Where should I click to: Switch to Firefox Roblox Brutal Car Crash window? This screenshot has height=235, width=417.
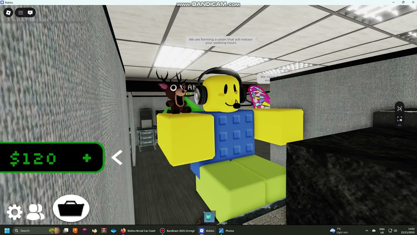coord(138,230)
